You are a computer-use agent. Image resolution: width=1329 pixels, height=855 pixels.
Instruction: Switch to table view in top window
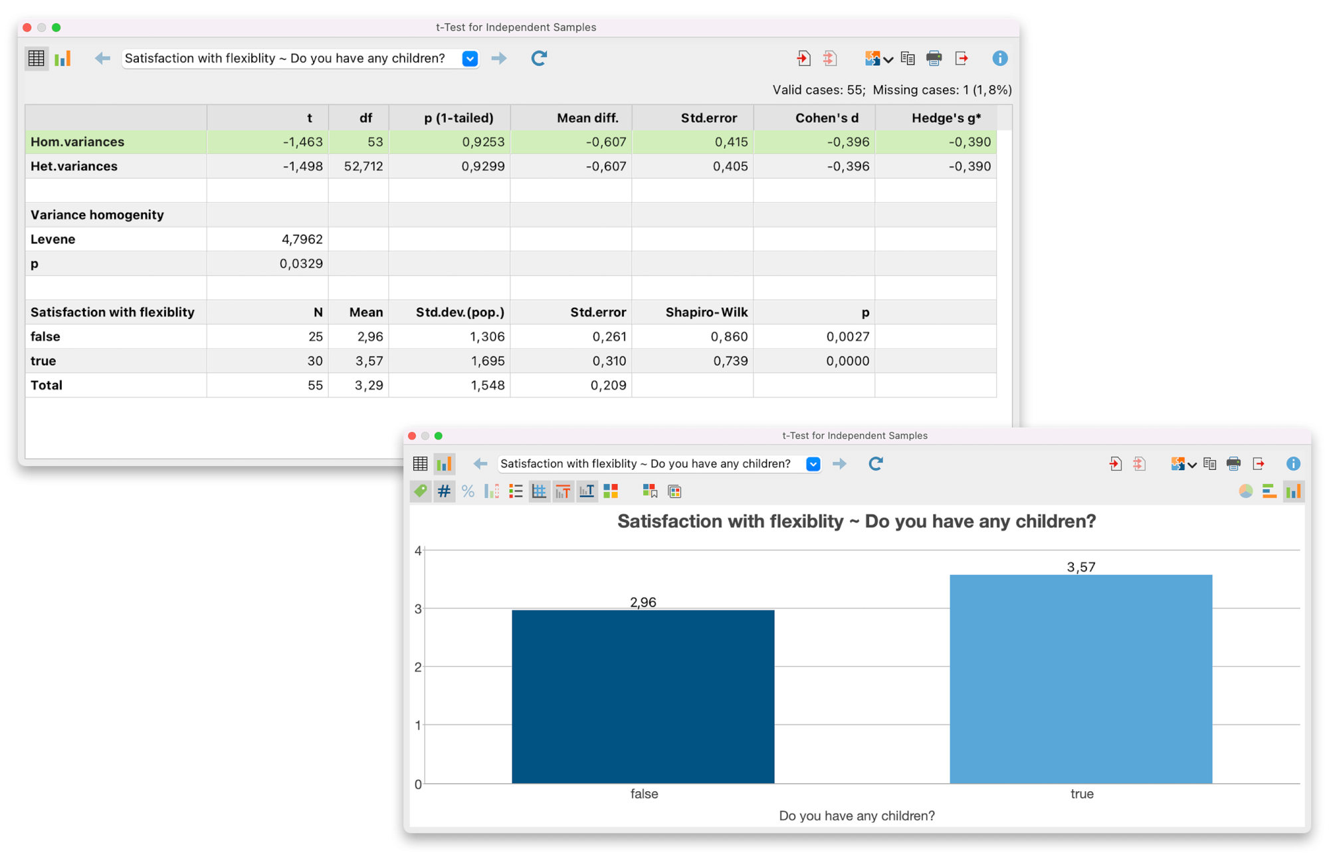coord(37,59)
